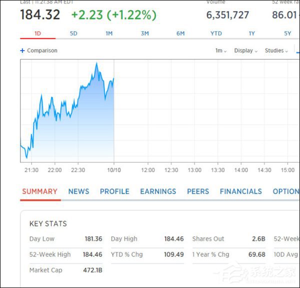
Task: Click the SUMMARY tab
Action: point(40,191)
